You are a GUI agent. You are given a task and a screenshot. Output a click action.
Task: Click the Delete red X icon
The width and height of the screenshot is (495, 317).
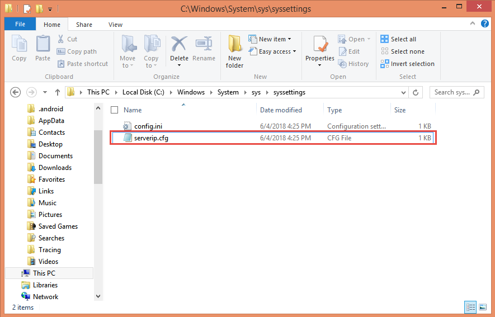coord(180,44)
